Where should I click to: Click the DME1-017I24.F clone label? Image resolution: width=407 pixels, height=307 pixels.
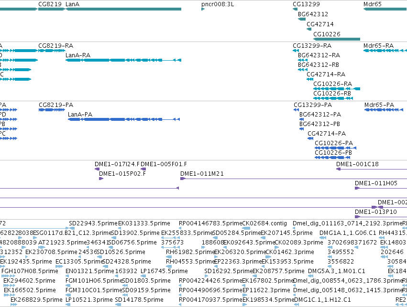pyautogui.click(x=117, y=164)
